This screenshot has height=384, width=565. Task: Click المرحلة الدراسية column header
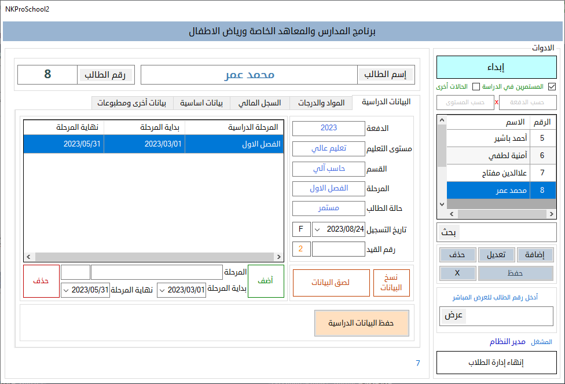[234, 127]
